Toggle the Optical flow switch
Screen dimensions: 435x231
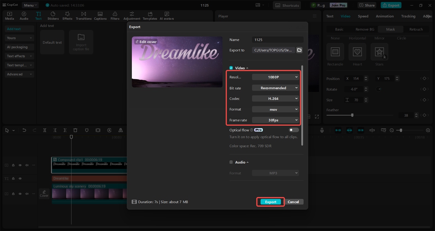tap(294, 130)
